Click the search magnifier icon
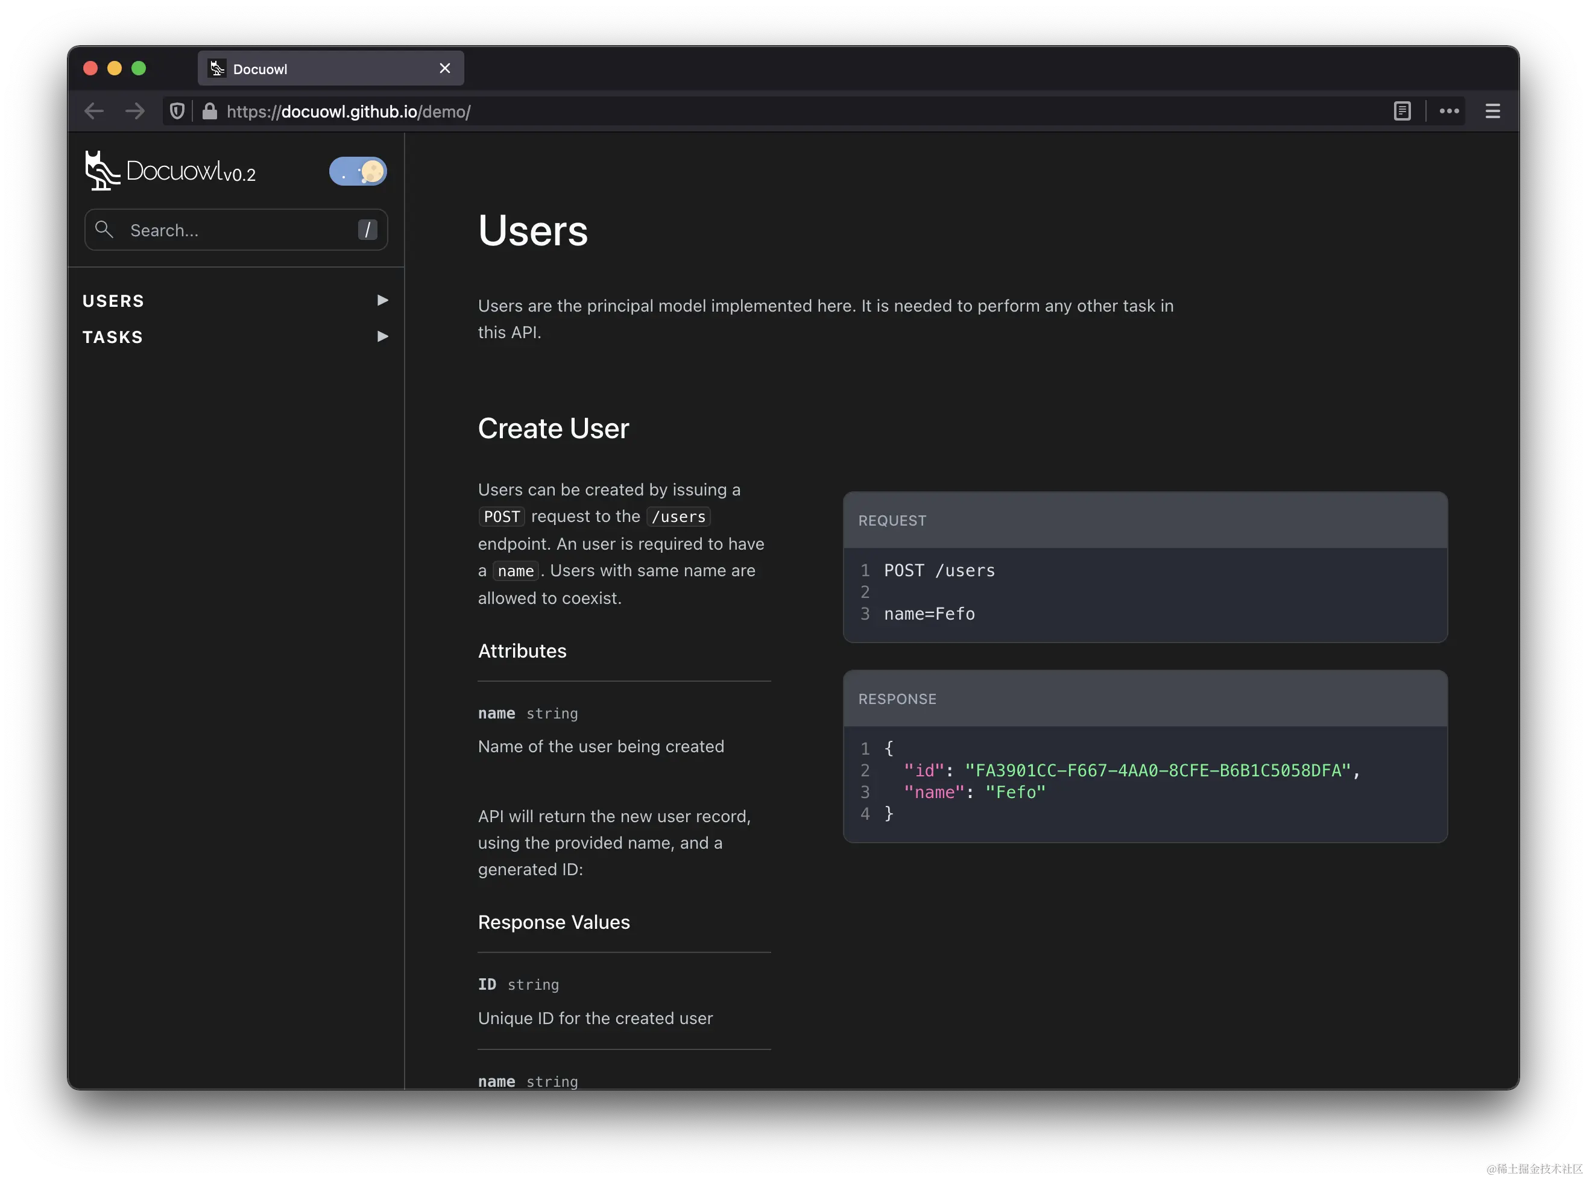Image resolution: width=1587 pixels, height=1179 pixels. [104, 230]
